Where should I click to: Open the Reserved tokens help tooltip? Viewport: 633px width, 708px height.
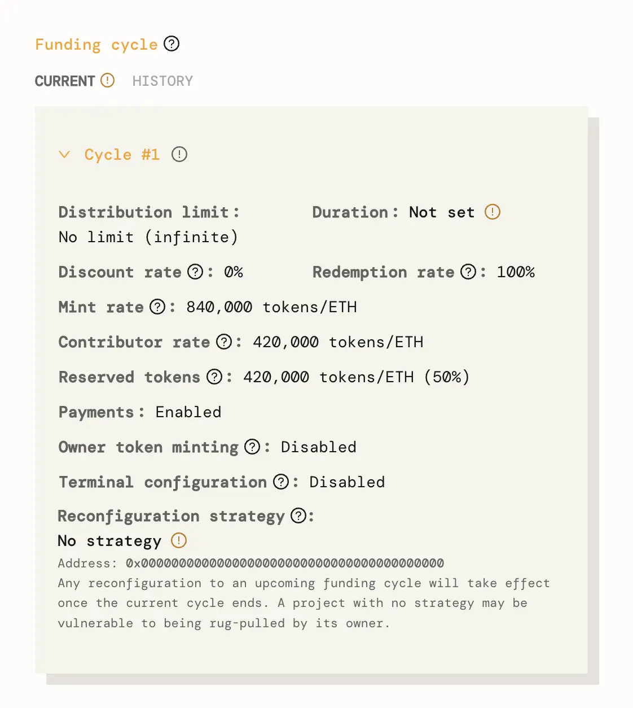pos(214,377)
